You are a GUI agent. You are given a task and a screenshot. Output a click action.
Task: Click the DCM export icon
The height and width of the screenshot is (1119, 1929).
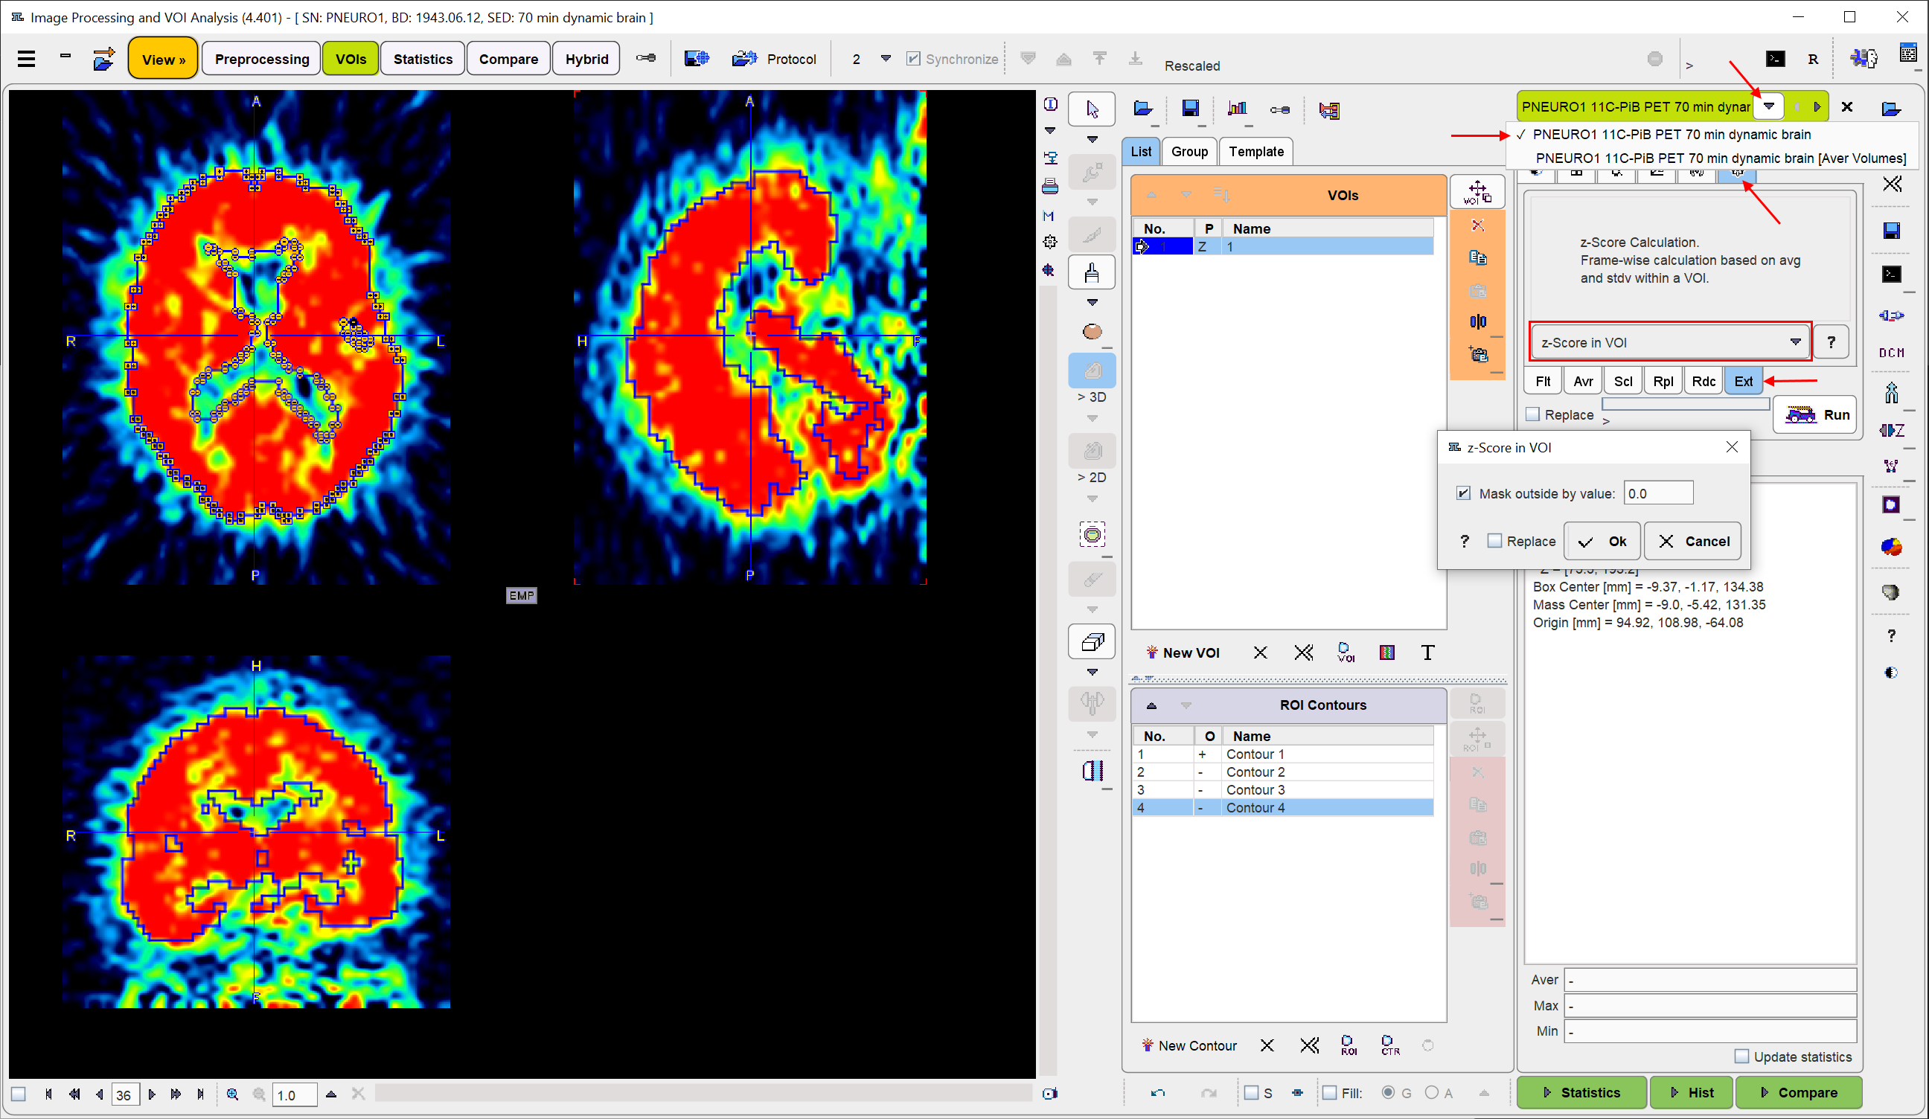(x=1891, y=353)
